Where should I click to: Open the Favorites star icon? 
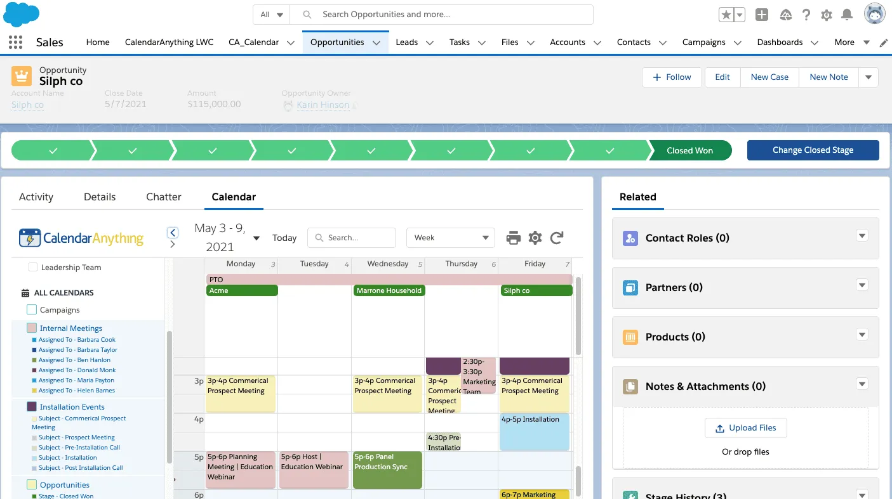click(726, 15)
